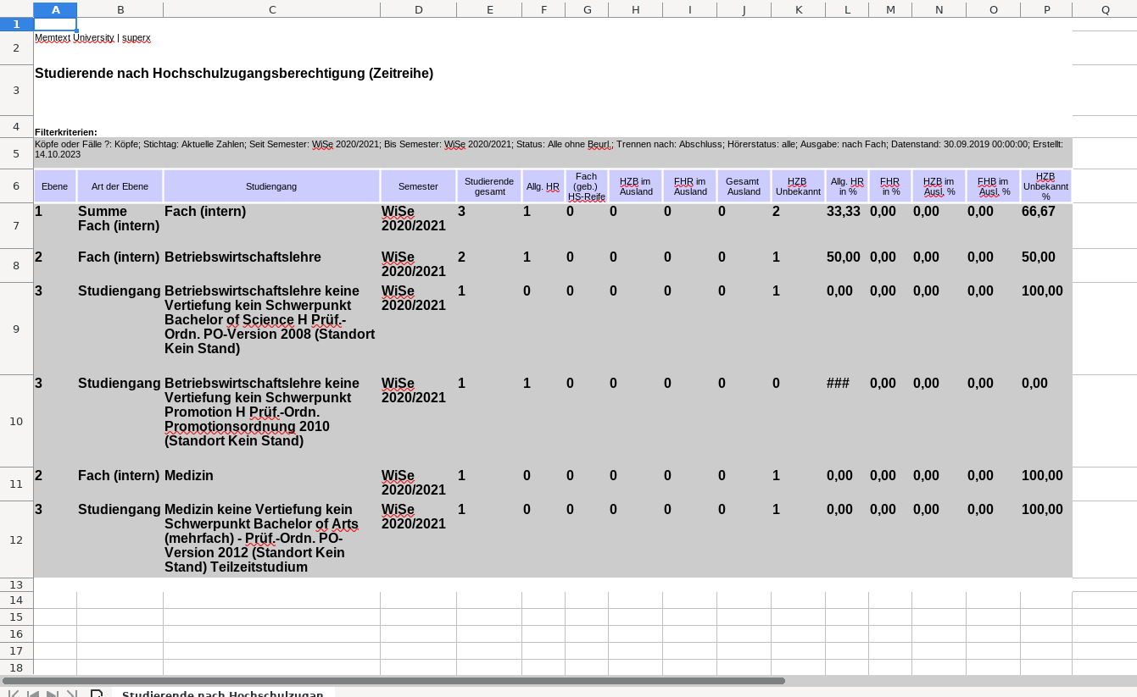Click the 'Fach (geb.) HS-Reife' header cell
This screenshot has width=1137, height=697.
pyautogui.click(x=587, y=186)
